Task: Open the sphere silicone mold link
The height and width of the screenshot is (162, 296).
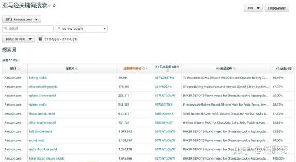Action: coord(42,96)
